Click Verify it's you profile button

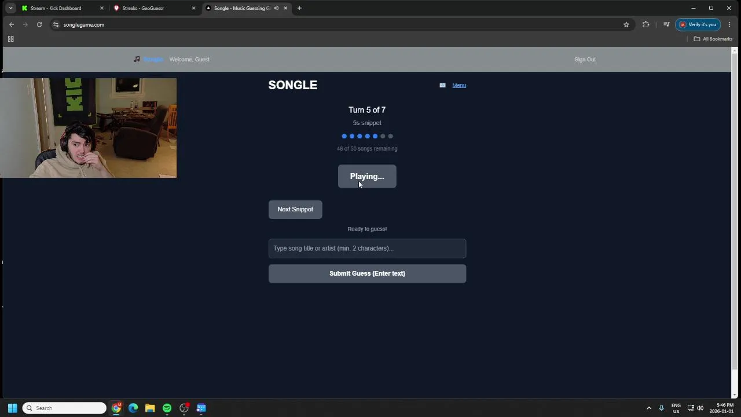[x=698, y=24]
